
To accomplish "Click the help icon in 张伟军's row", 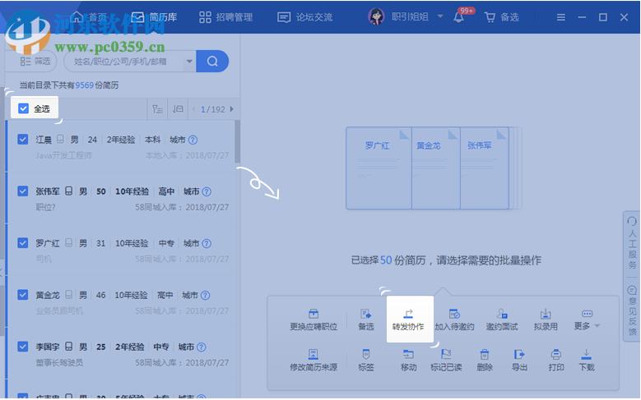I will pos(207,191).
